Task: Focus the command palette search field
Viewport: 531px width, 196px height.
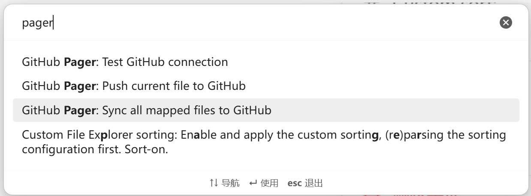Action: [257, 23]
